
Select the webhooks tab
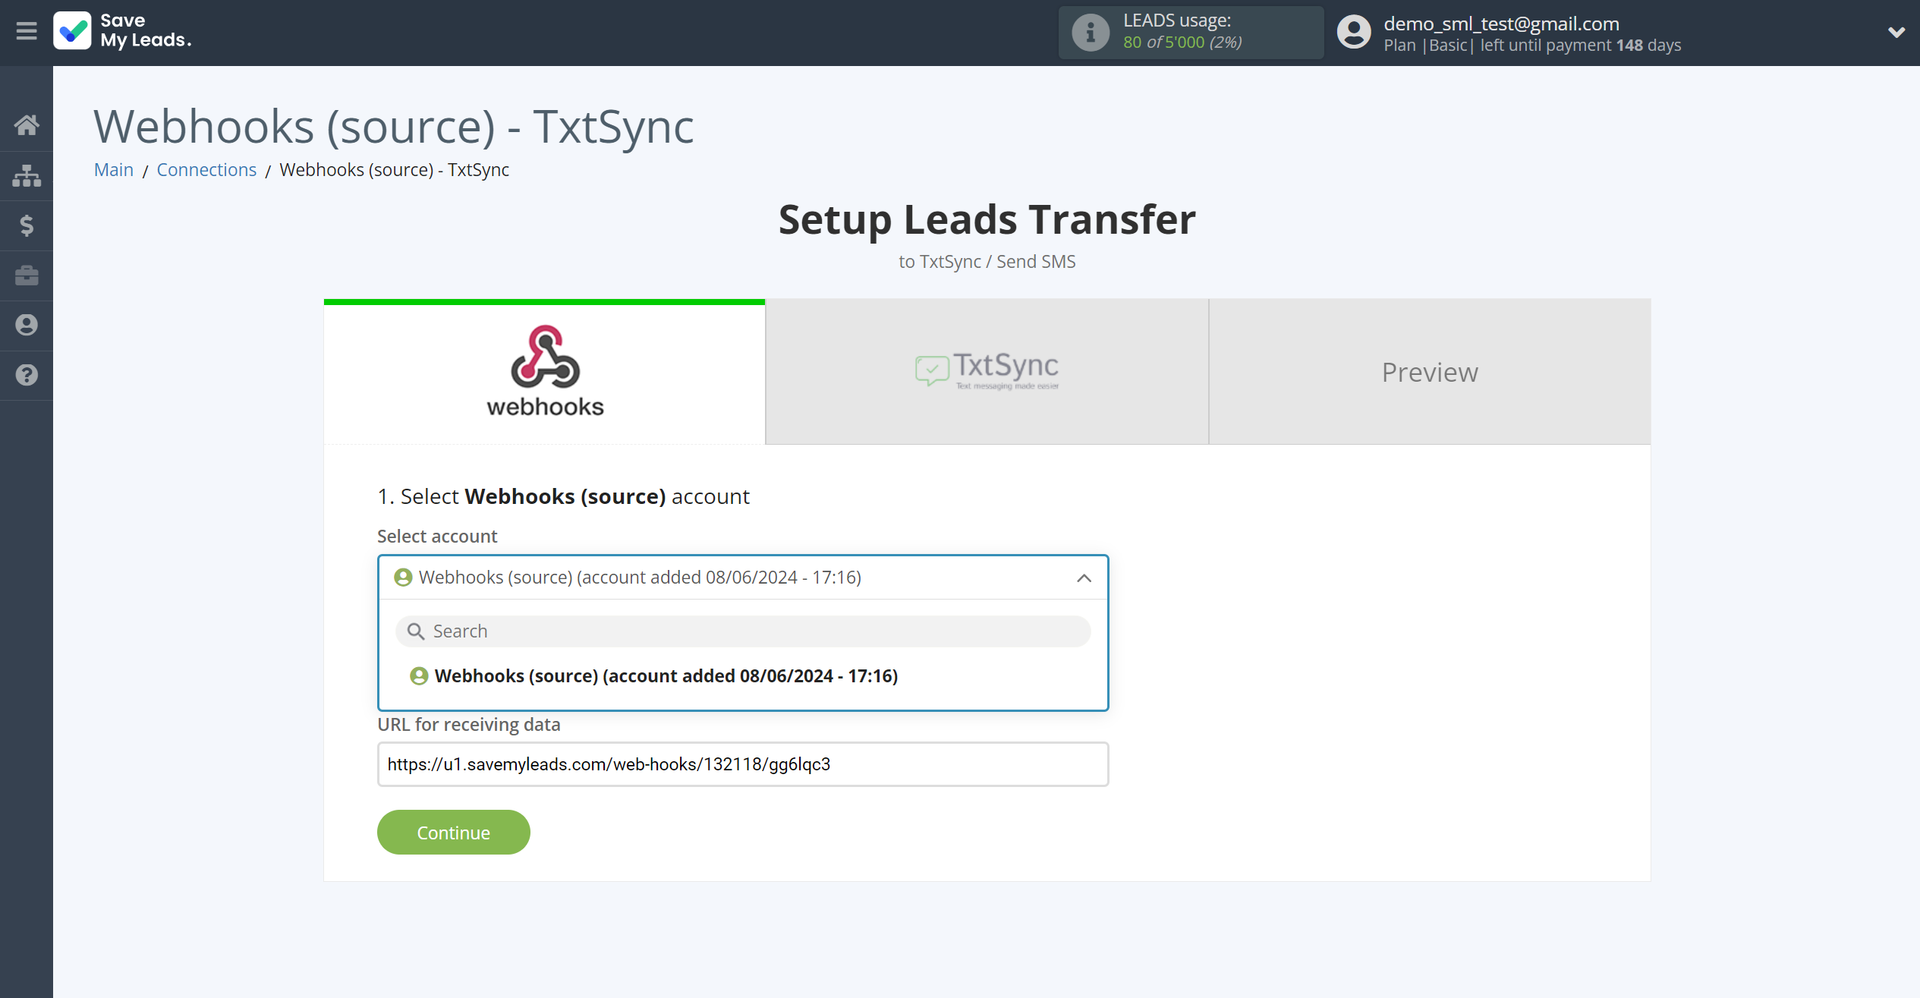(x=544, y=372)
